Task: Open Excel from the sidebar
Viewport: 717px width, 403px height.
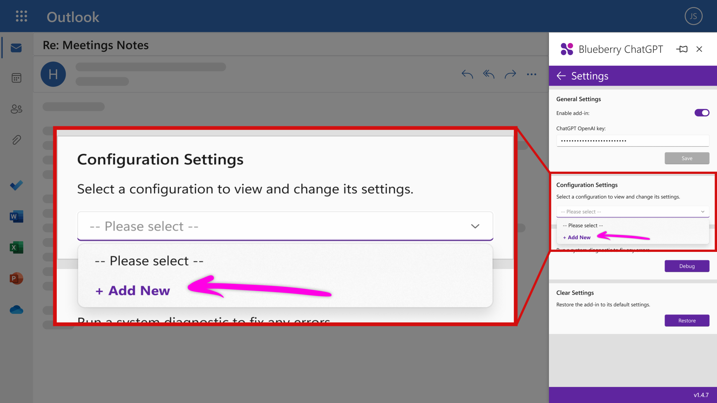Action: (16, 247)
